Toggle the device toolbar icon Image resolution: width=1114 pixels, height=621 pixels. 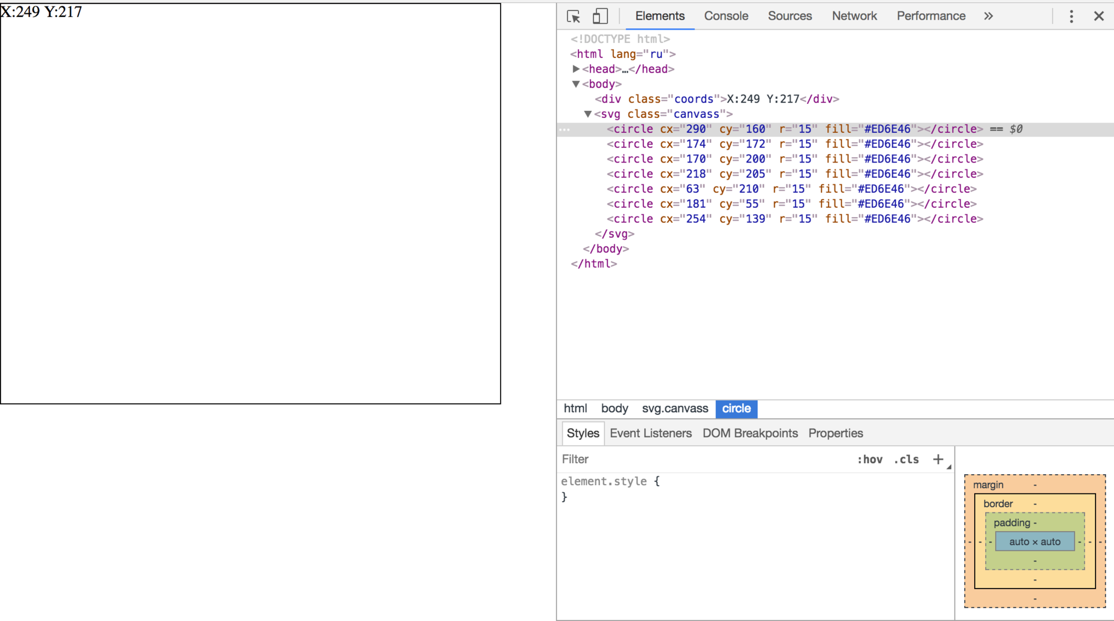point(600,16)
